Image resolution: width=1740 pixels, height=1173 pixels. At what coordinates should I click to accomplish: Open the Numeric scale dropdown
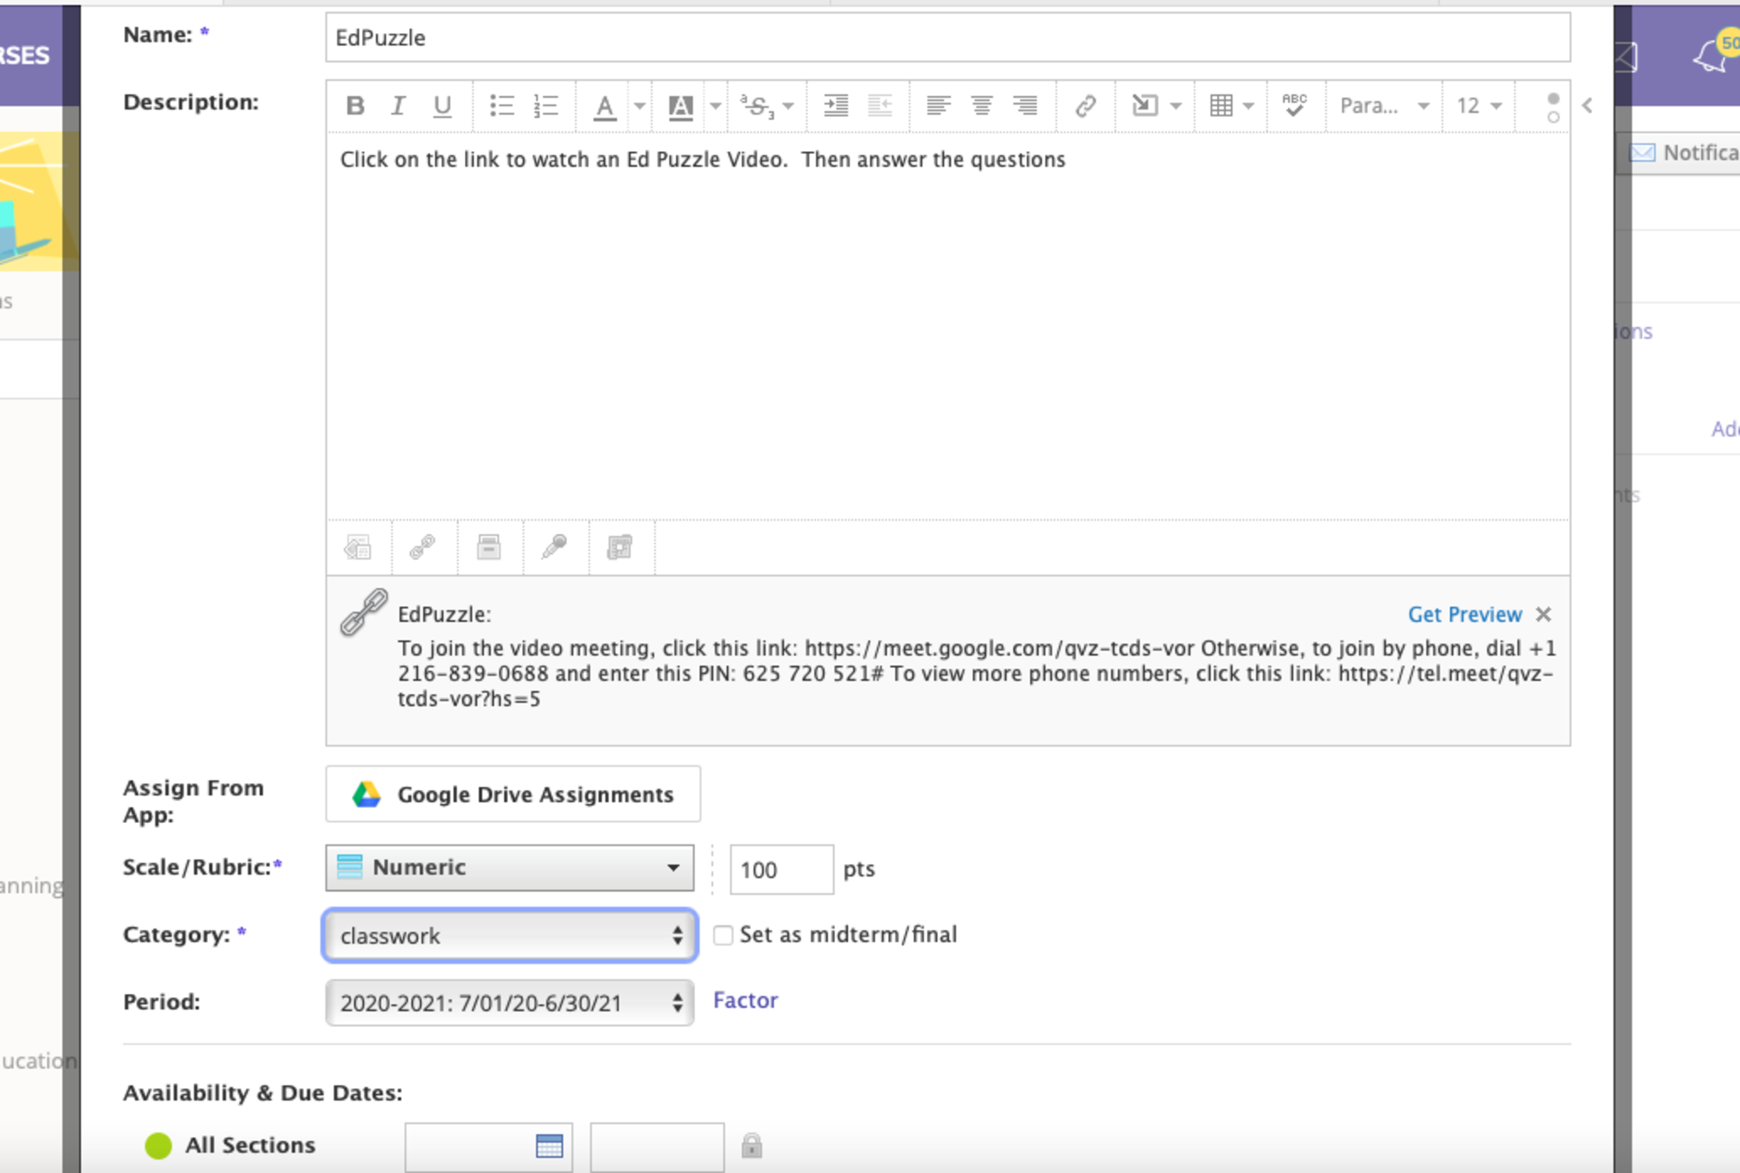(509, 867)
